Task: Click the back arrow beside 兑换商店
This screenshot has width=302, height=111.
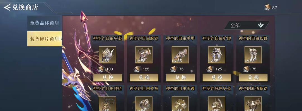Action: [7, 8]
